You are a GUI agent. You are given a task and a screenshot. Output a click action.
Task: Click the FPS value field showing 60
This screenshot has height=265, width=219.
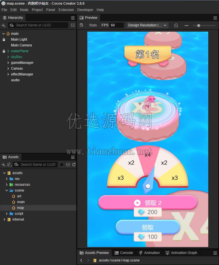[117, 25]
